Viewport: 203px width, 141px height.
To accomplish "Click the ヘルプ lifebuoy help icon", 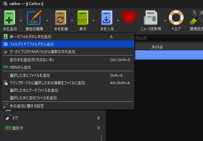I will pyautogui.click(x=176, y=17).
